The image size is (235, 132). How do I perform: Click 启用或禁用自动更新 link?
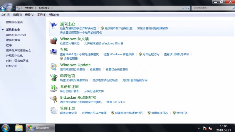point(72,69)
